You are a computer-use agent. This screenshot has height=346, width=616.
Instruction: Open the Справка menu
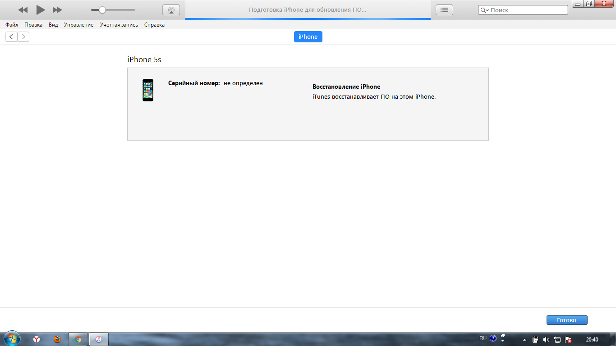point(154,25)
